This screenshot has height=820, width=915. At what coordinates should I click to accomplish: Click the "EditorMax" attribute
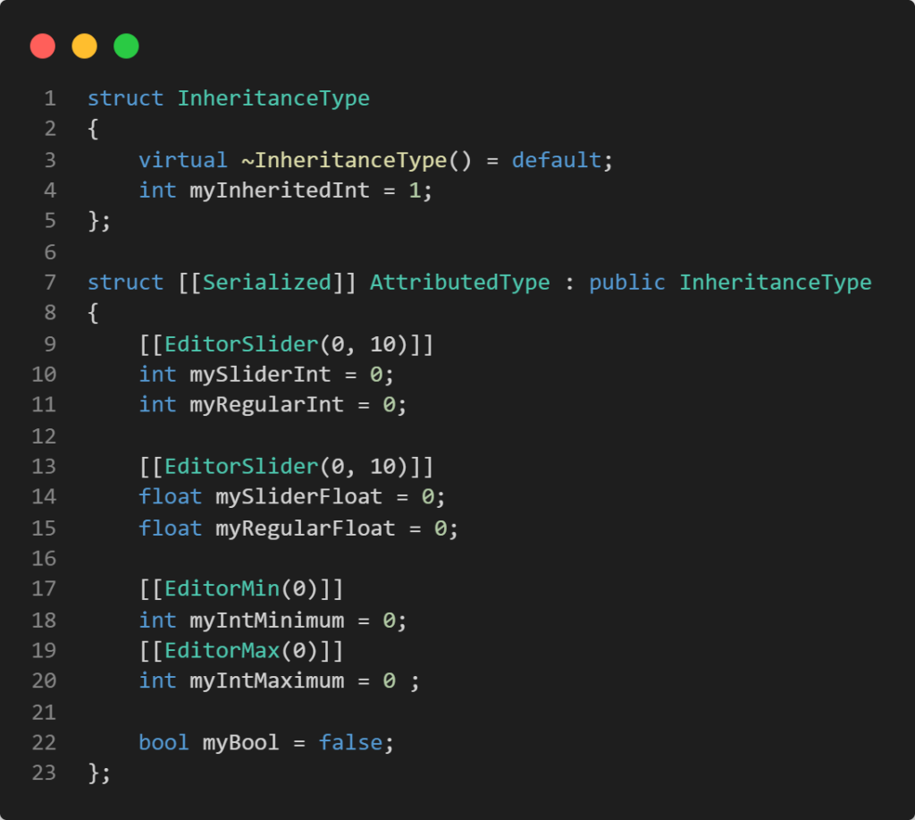pos(222,651)
